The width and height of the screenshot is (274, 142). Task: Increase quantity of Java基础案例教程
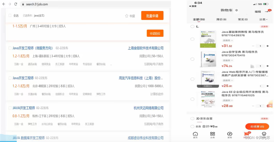click(267, 46)
